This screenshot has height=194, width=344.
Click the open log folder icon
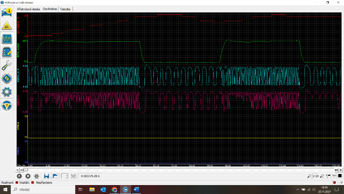click(x=55, y=176)
